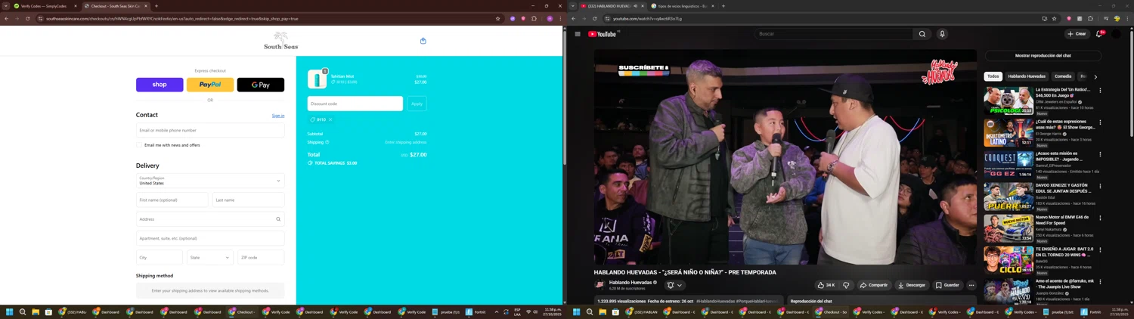Click the ZIP code field
Viewport: 1134px width, 319px height.
click(261, 257)
